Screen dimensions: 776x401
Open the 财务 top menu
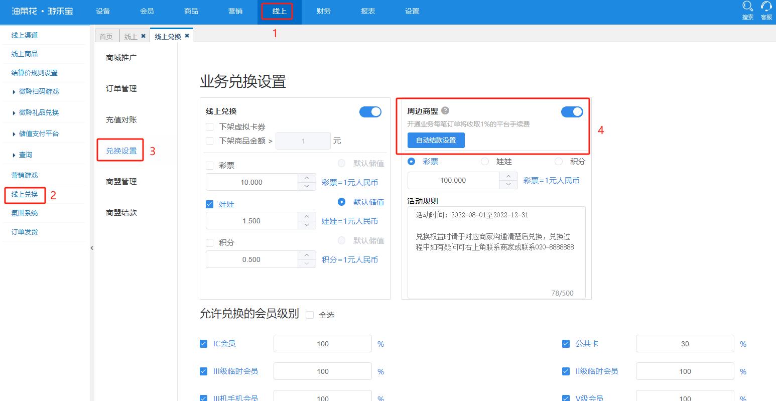(324, 11)
